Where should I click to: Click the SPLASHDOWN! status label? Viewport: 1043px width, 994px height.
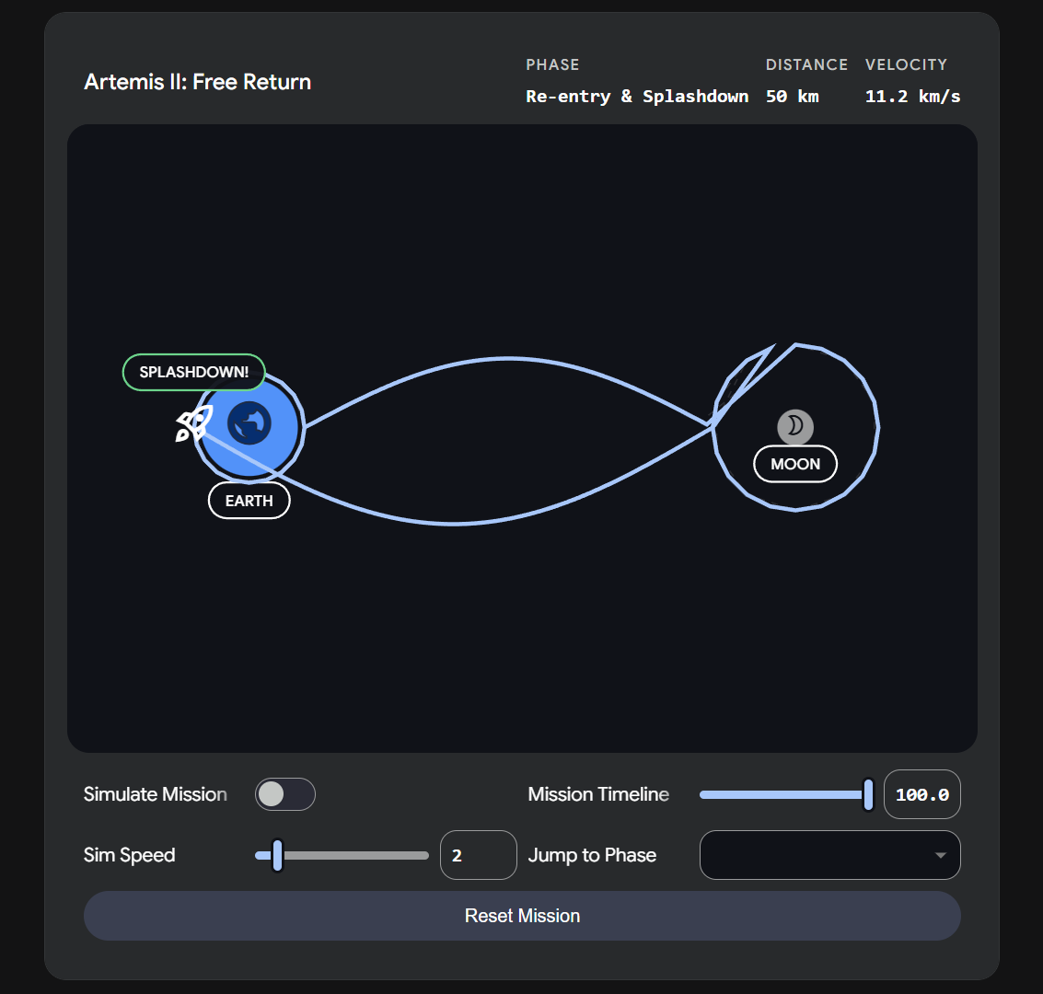coord(194,372)
